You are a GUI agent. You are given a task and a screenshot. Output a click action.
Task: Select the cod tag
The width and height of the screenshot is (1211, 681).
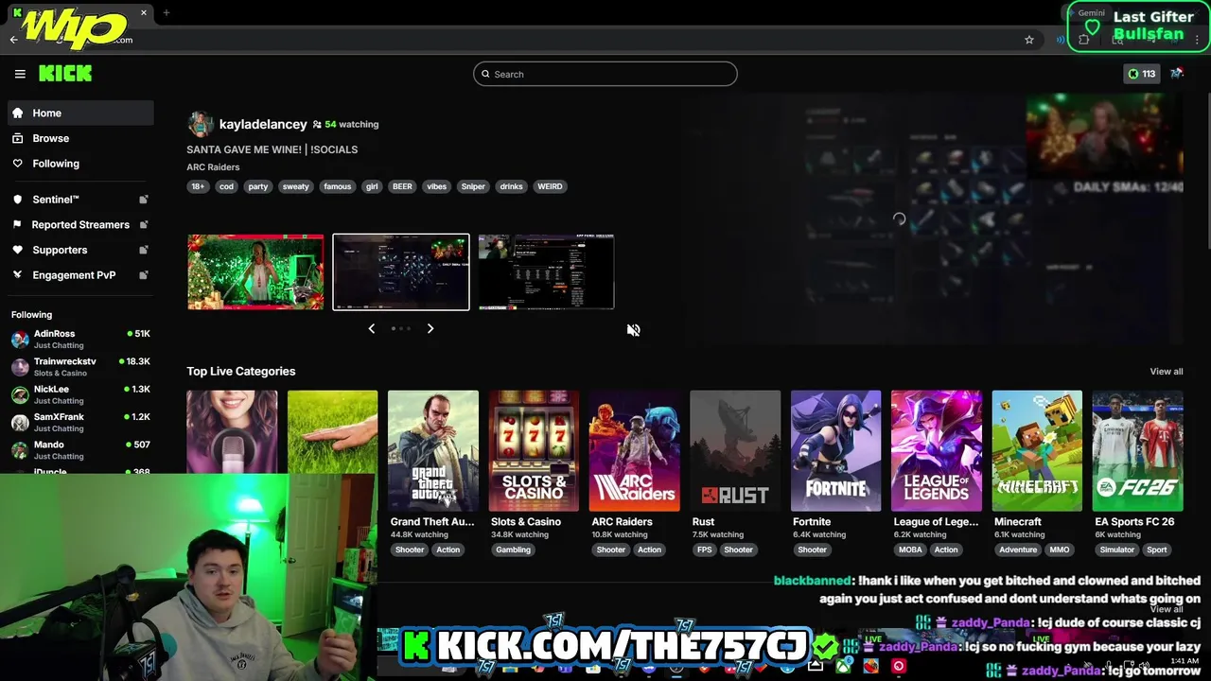click(226, 186)
